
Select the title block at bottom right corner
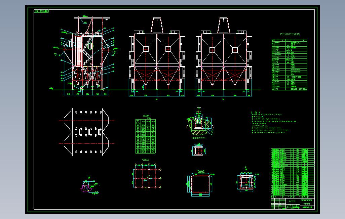click(x=293, y=204)
